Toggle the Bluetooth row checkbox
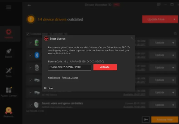 tap(30, 55)
